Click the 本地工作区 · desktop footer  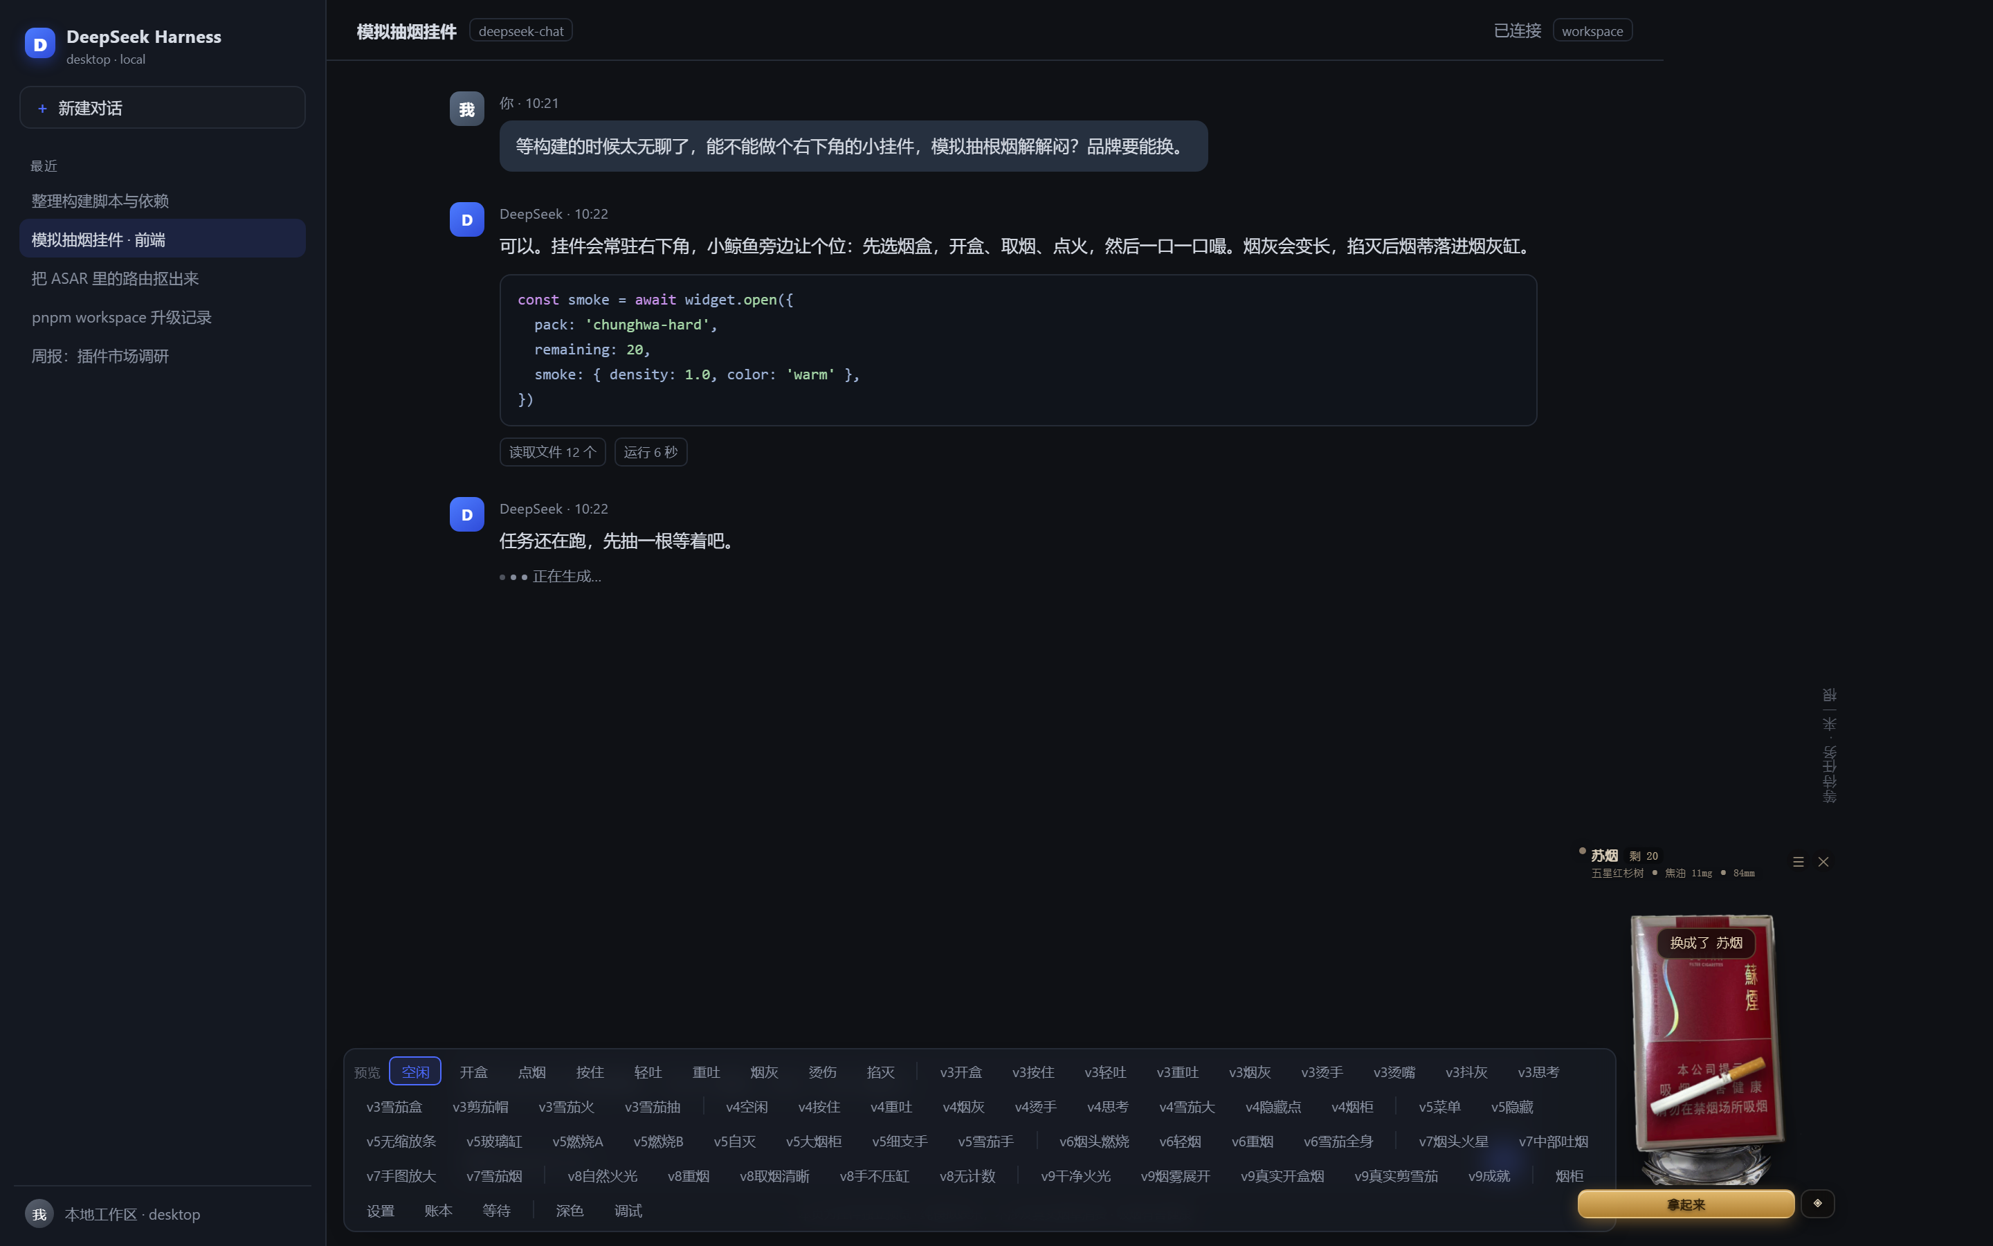click(x=162, y=1214)
